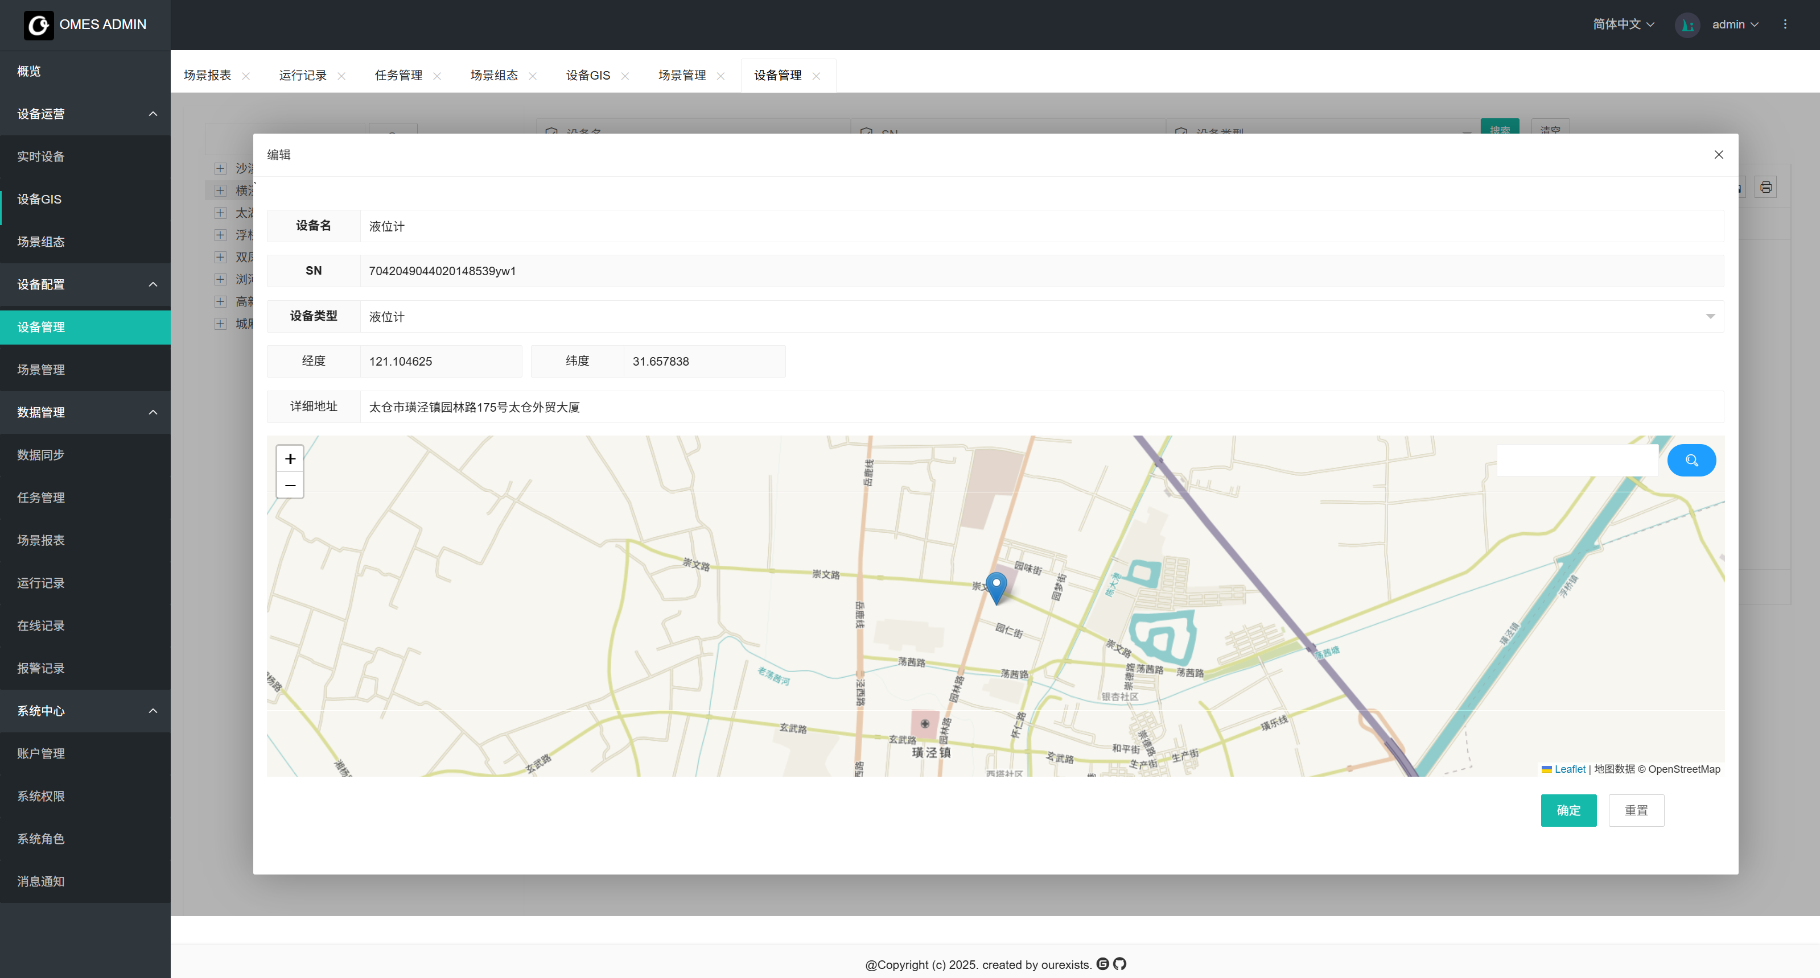Switch to the 场景管理 tab
Viewport: 1820px width, 978px height.
coord(682,76)
